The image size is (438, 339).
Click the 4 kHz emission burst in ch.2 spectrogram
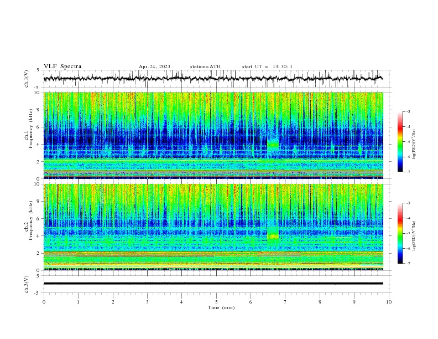coord(273,235)
